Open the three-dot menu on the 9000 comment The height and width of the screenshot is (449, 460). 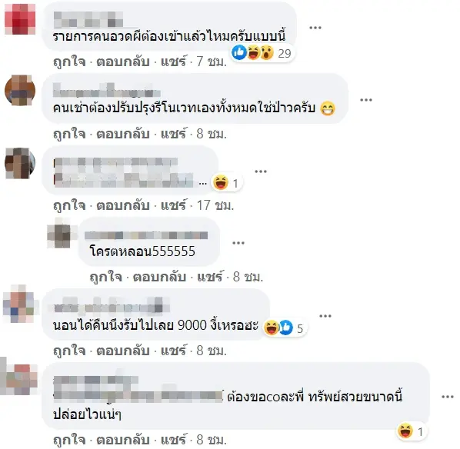click(x=325, y=316)
